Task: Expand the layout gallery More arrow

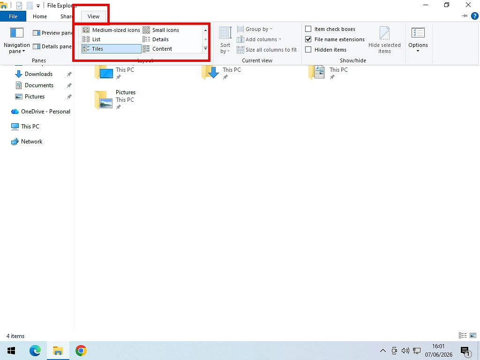Action: click(205, 49)
